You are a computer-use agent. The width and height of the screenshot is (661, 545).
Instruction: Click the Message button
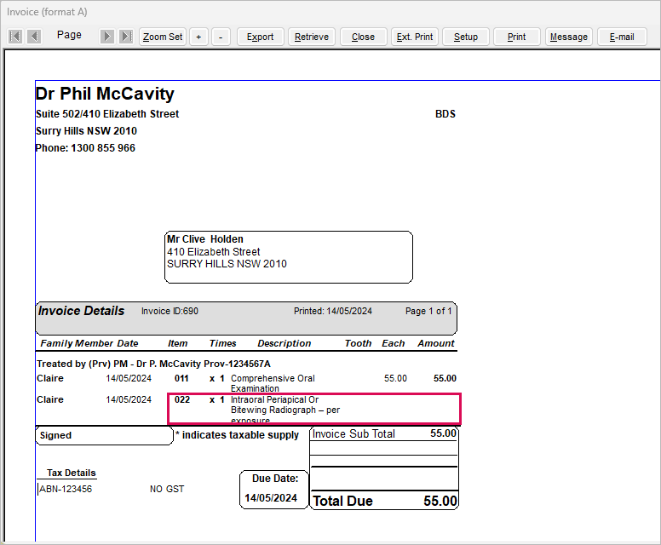point(569,37)
